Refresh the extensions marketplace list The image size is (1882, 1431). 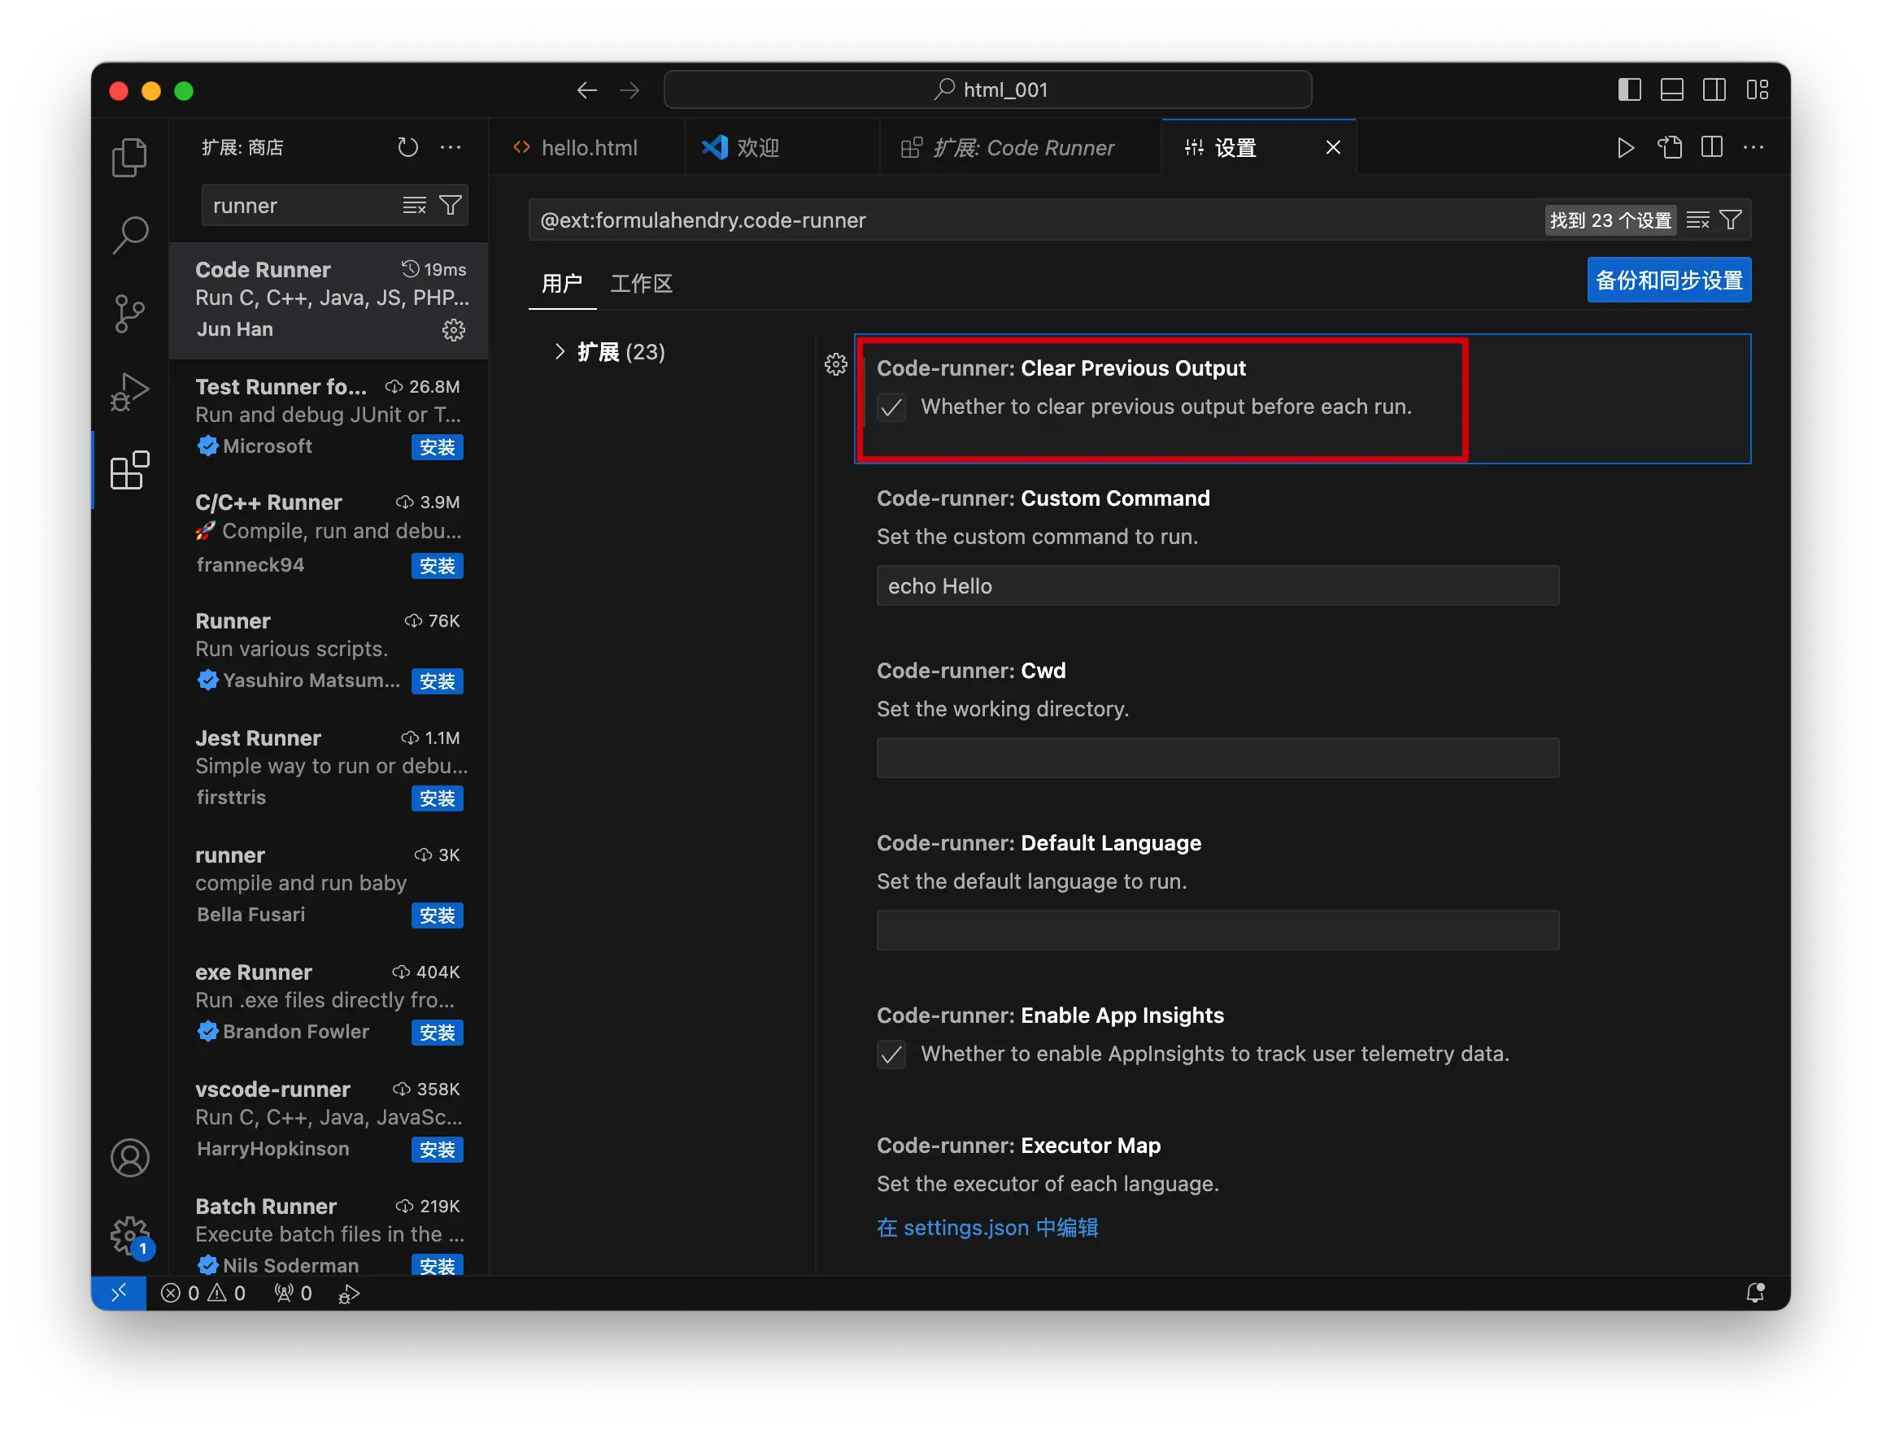tap(407, 147)
